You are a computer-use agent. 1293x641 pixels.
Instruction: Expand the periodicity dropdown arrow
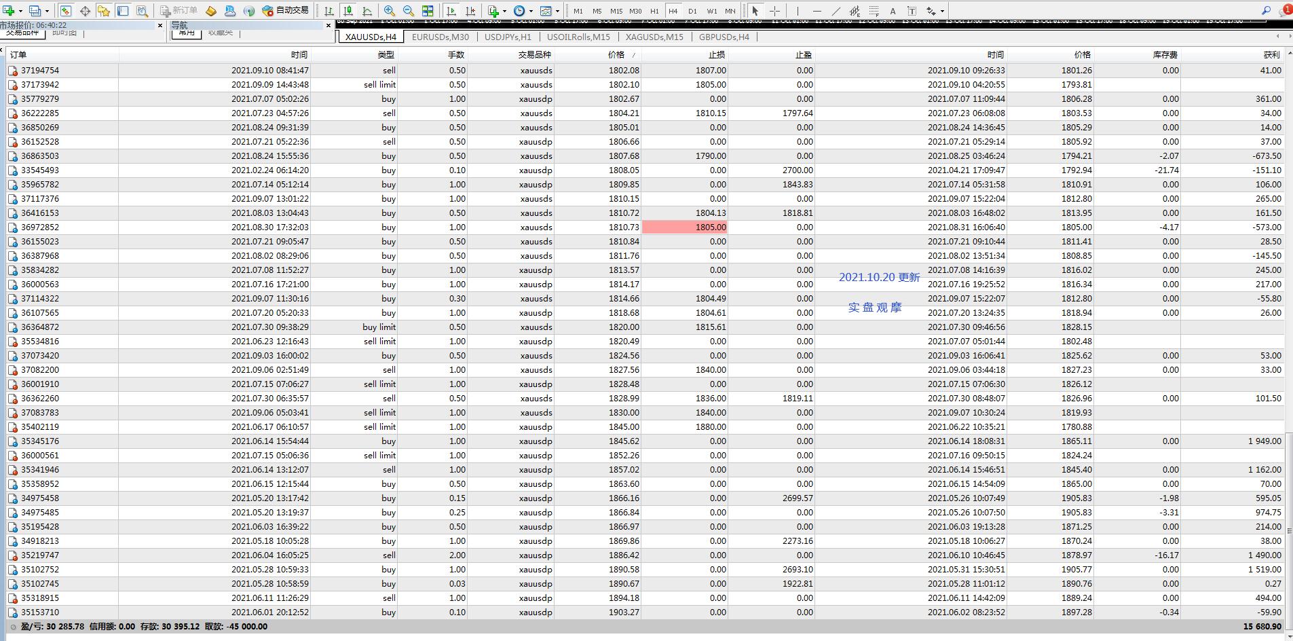coord(531,11)
